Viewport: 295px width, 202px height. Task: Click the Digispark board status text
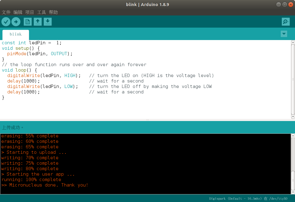pyautogui.click(x=248, y=198)
